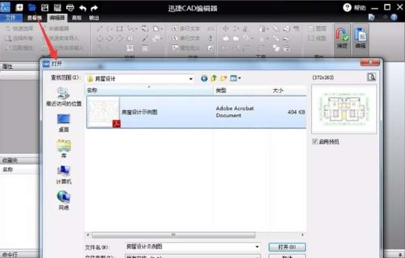Switch to the 输出 ribbon tab
Screen dimensions: 405x258
[94, 18]
